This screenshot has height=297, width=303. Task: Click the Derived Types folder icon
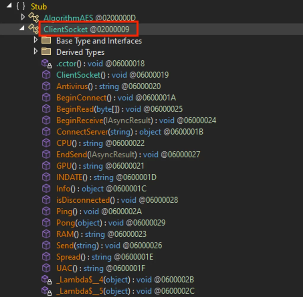coord(46,52)
